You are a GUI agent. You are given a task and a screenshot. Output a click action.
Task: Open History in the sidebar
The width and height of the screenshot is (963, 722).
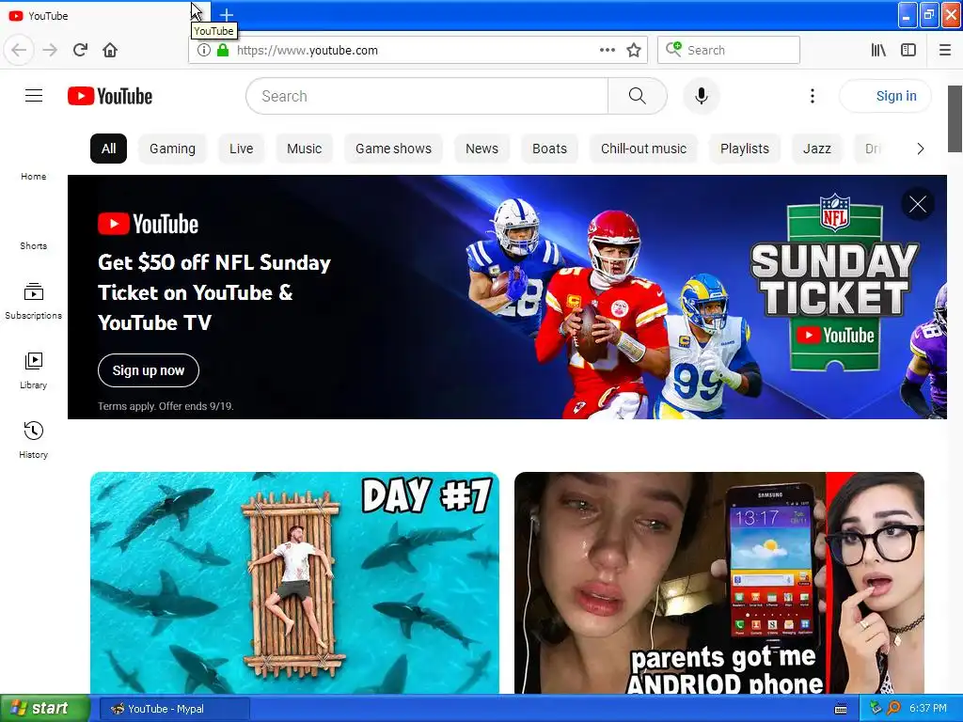[33, 440]
